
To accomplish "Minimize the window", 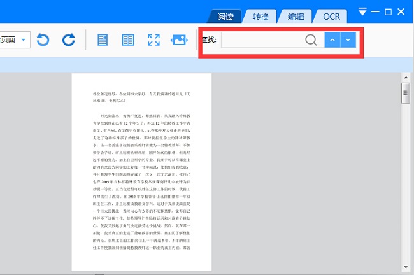I will tap(375, 11).
